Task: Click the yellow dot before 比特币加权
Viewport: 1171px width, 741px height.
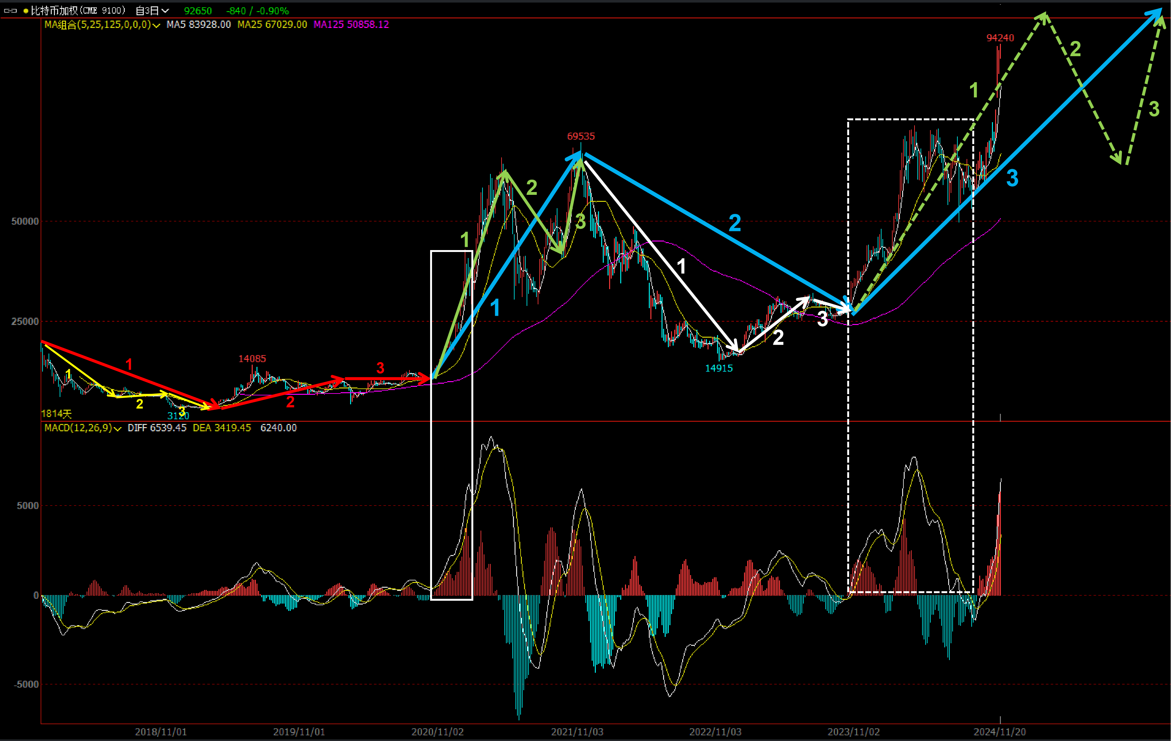Action: click(26, 11)
